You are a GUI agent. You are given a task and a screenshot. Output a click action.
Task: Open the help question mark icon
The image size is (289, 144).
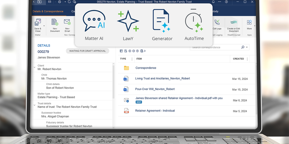coord(227,2)
